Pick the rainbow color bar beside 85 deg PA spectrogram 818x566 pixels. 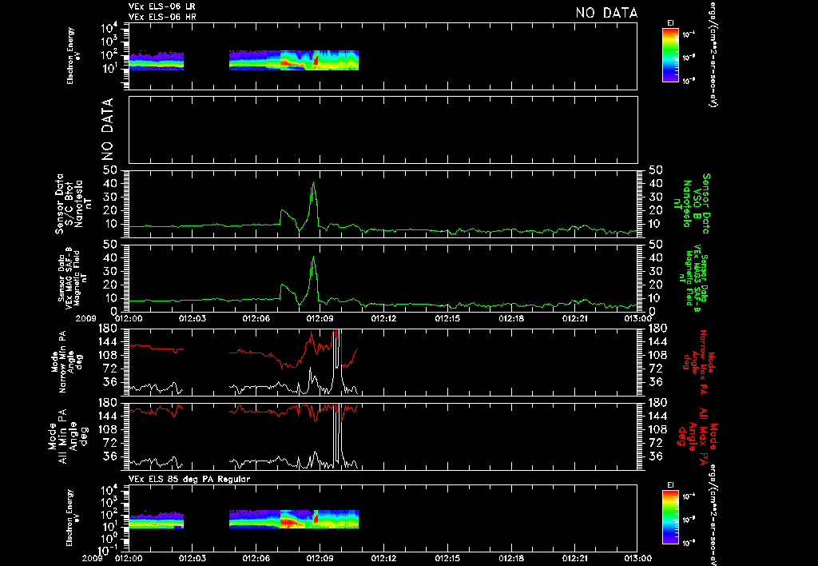pyautogui.click(x=670, y=517)
